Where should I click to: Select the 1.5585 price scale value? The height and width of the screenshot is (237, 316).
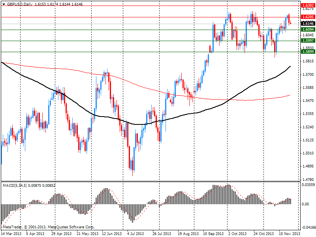[x=308, y=88]
